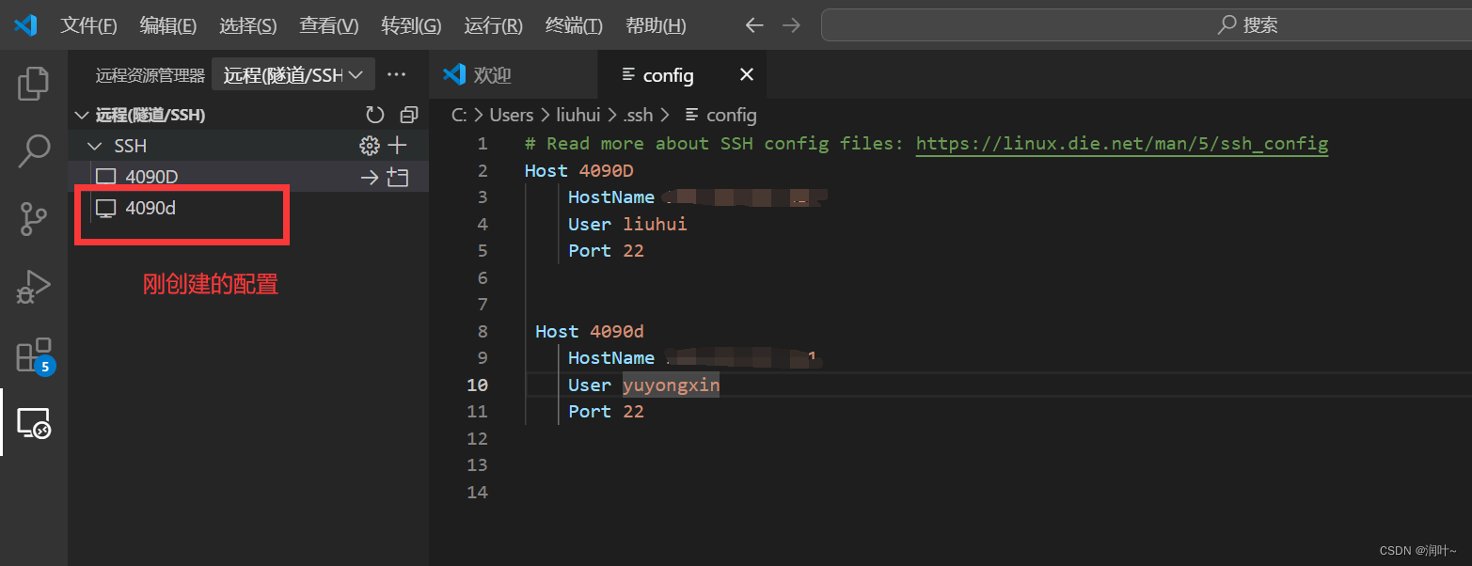This screenshot has height=566, width=1472.
Task: Open the Search view icon
Action: pos(34,150)
